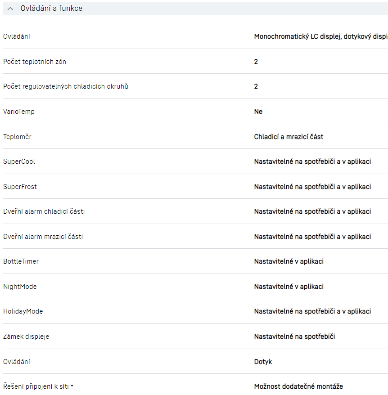
Task: Select the Dveřní alarm mrazicí části label
Action: (43, 237)
